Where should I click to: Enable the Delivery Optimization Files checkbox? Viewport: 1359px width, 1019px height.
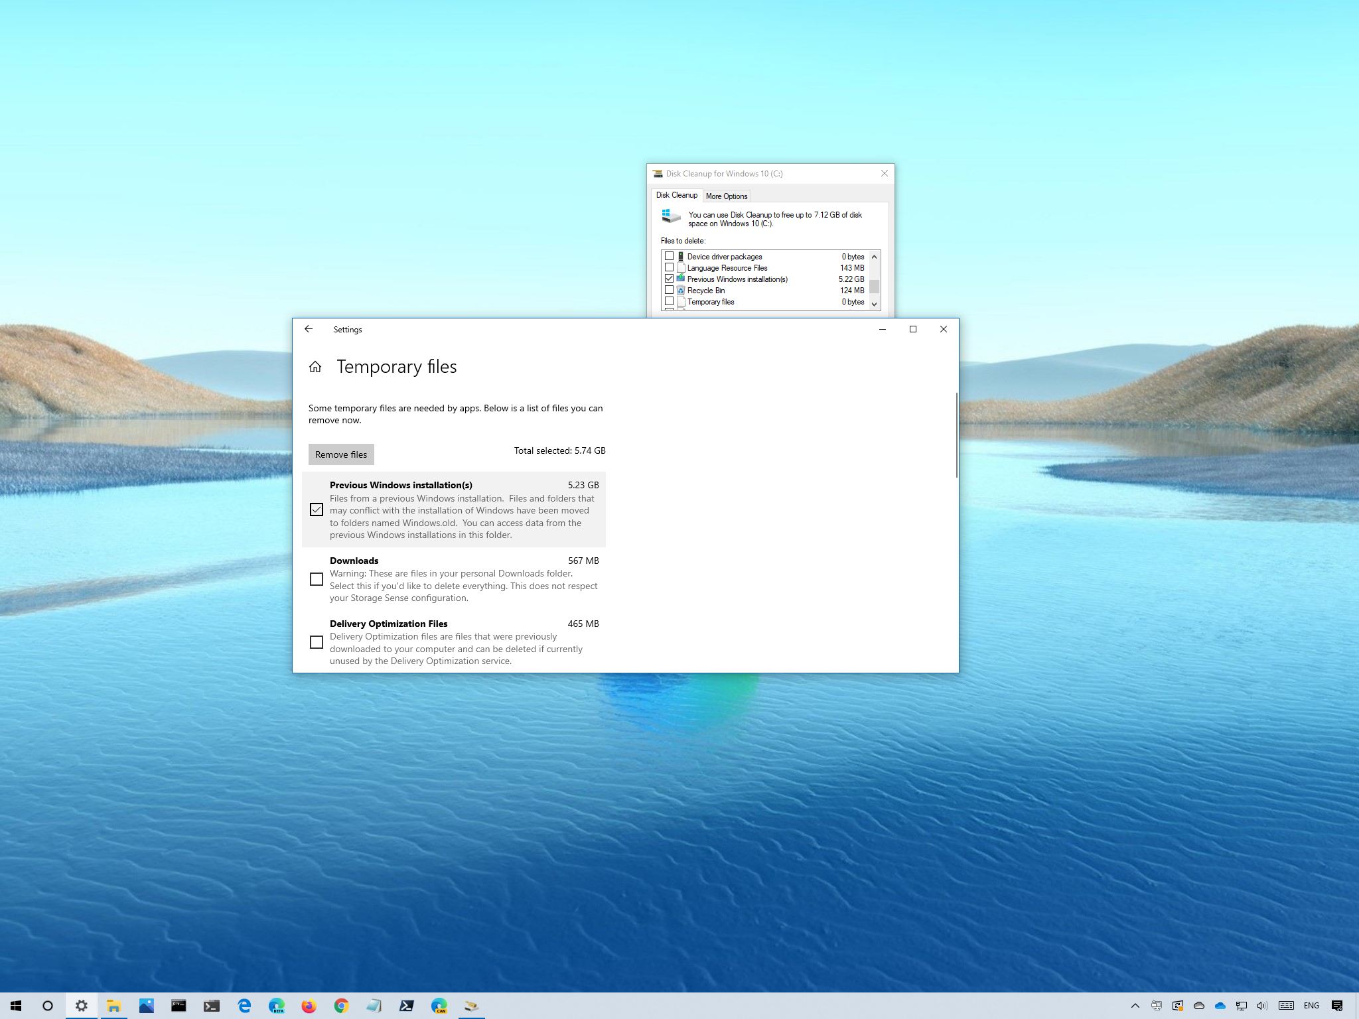(x=317, y=642)
